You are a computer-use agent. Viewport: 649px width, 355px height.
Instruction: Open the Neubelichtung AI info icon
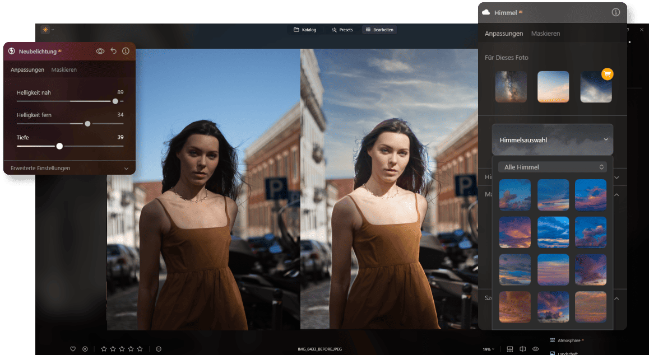[x=126, y=51]
